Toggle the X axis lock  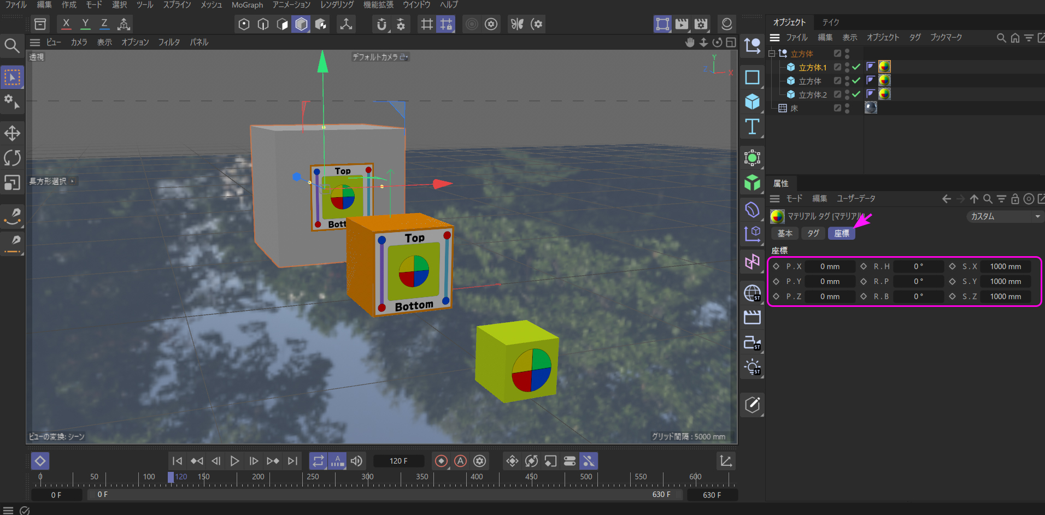(66, 24)
